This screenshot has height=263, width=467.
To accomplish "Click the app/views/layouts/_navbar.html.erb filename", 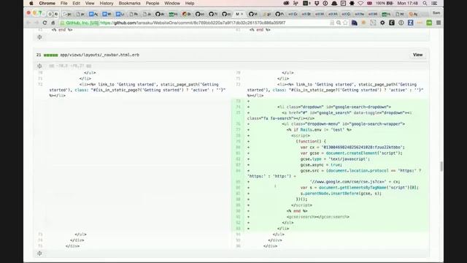I will [x=99, y=55].
